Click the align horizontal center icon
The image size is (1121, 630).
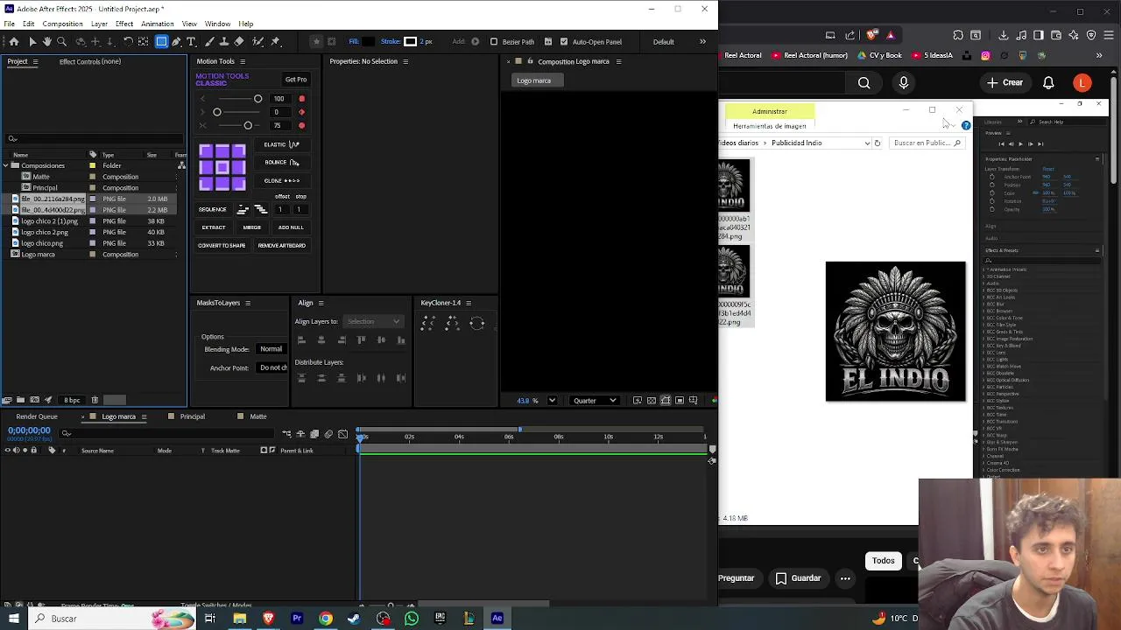[x=321, y=339]
